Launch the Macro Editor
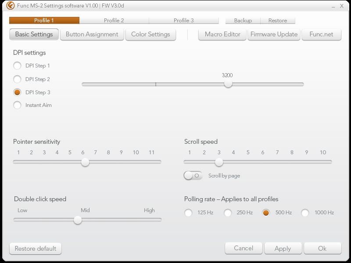351x263 pixels. [222, 35]
